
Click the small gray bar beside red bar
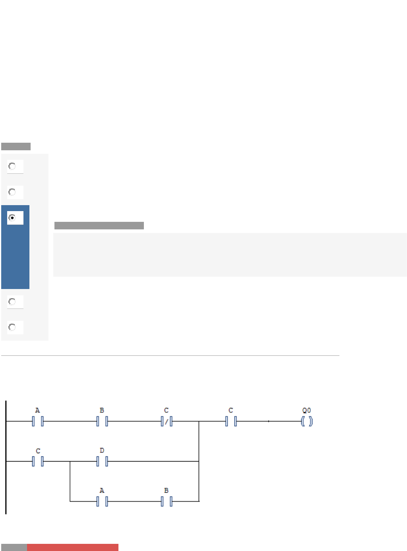pyautogui.click(x=14, y=547)
